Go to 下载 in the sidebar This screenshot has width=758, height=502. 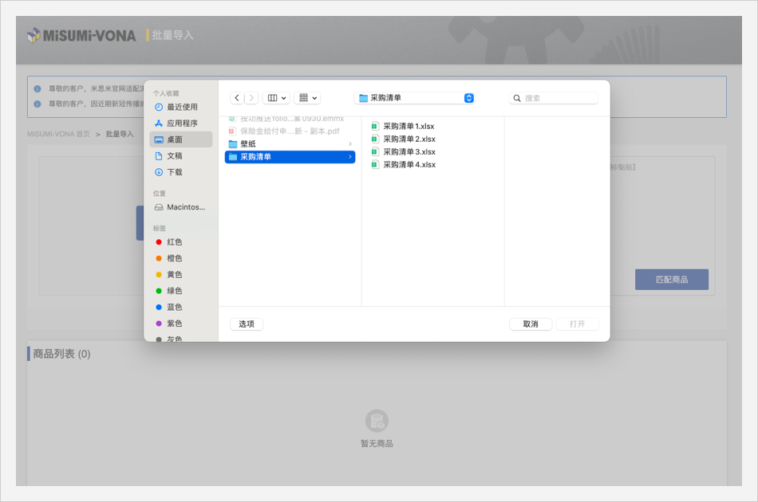coord(174,172)
